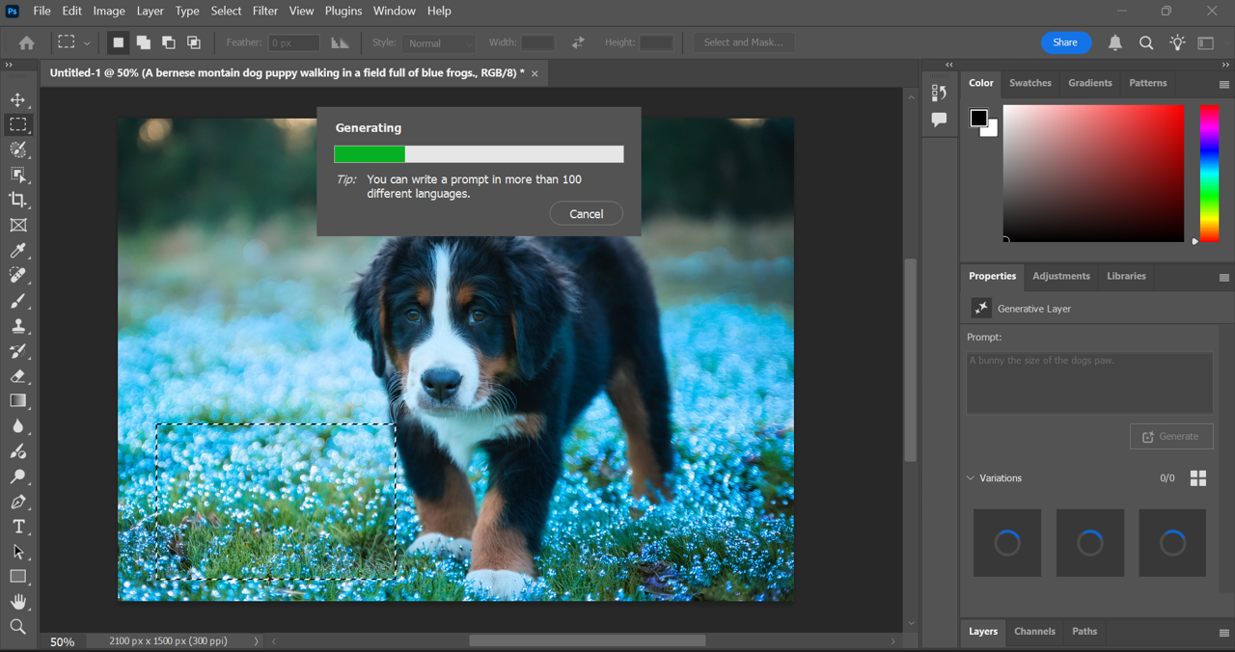Select the Zoom tool
This screenshot has width=1235, height=652.
pyautogui.click(x=18, y=627)
